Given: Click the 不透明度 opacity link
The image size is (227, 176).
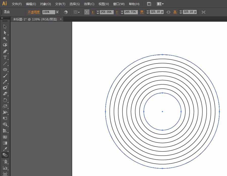Looking at the screenshot, I should coord(34,12).
